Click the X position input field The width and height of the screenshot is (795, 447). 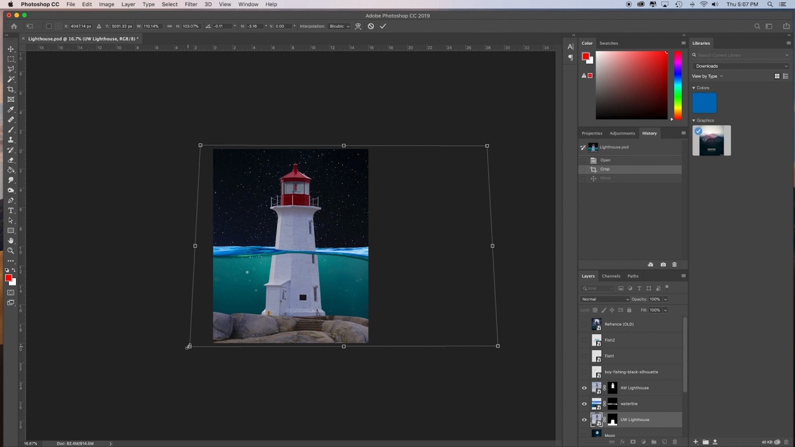click(x=81, y=26)
